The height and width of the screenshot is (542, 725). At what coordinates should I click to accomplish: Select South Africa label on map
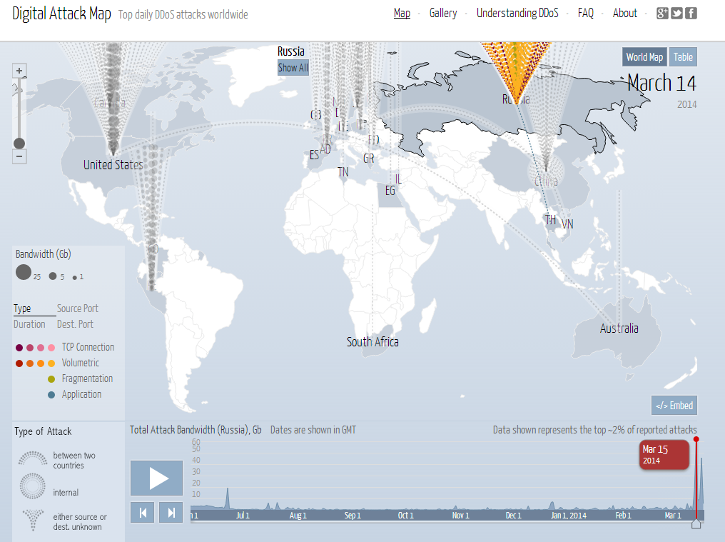(372, 342)
